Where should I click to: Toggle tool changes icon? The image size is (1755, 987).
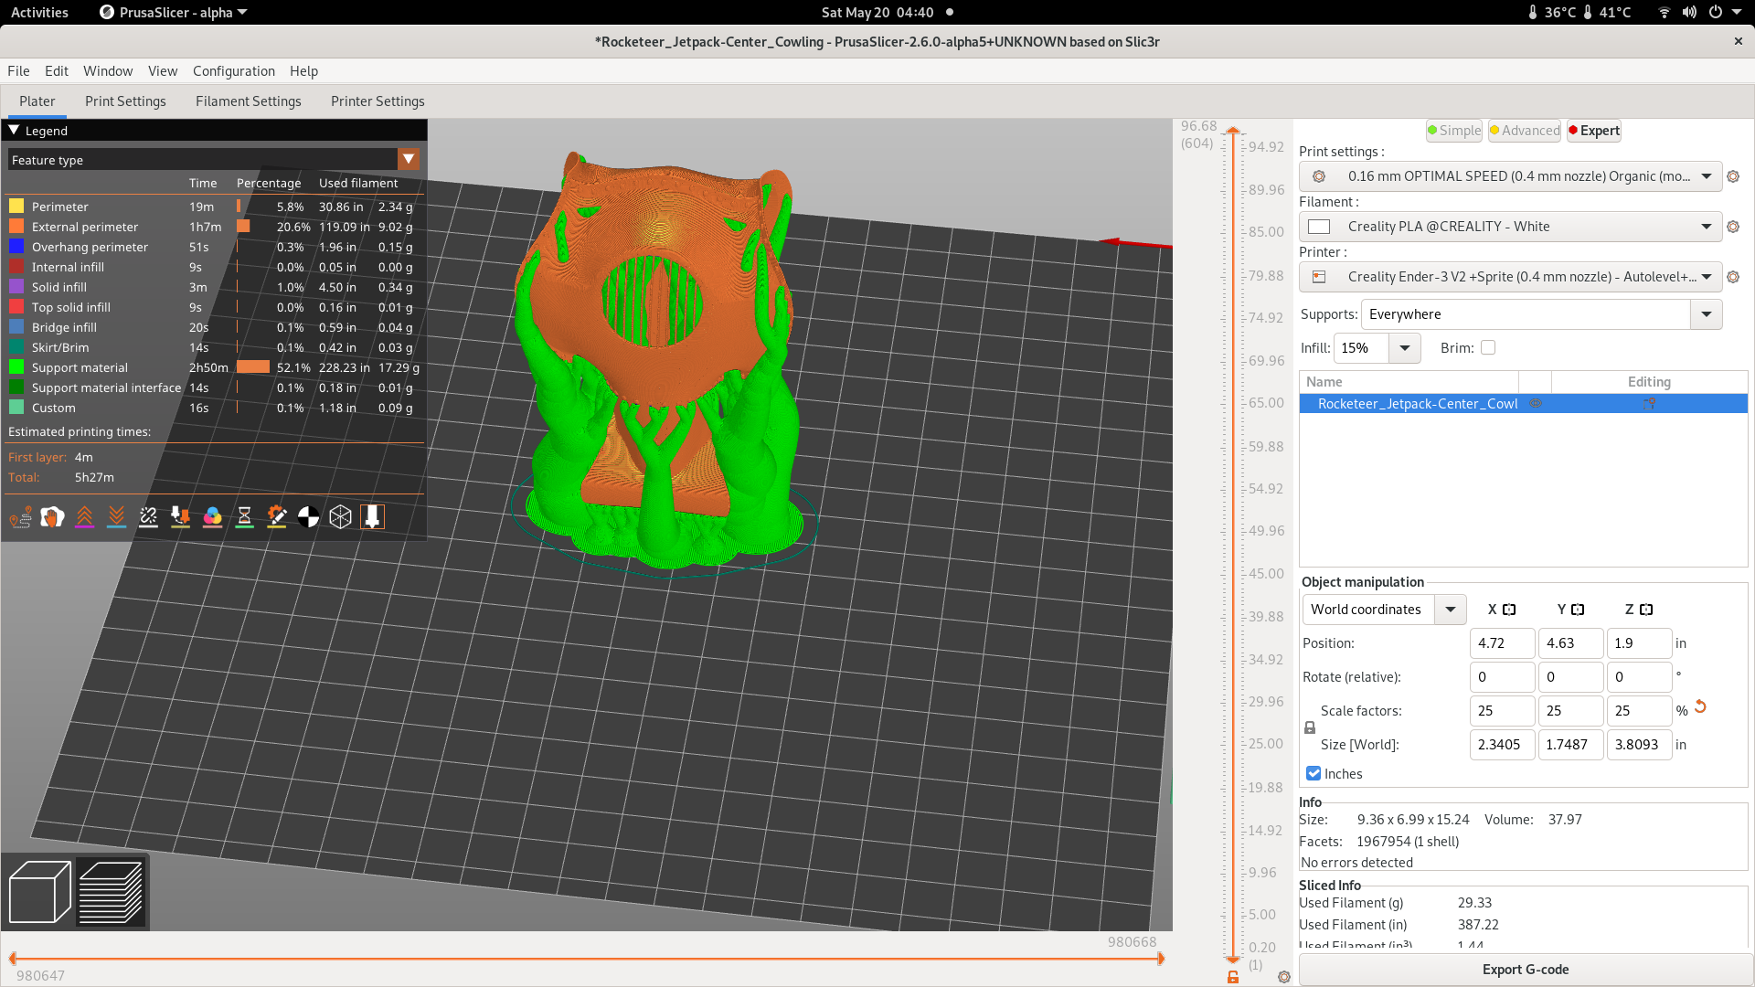(180, 517)
